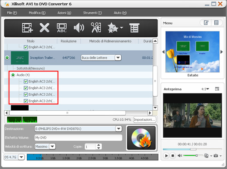Add video file with the filmstrip plus icon
Image resolution: width=227 pixels, height=169 pixels.
(27, 28)
